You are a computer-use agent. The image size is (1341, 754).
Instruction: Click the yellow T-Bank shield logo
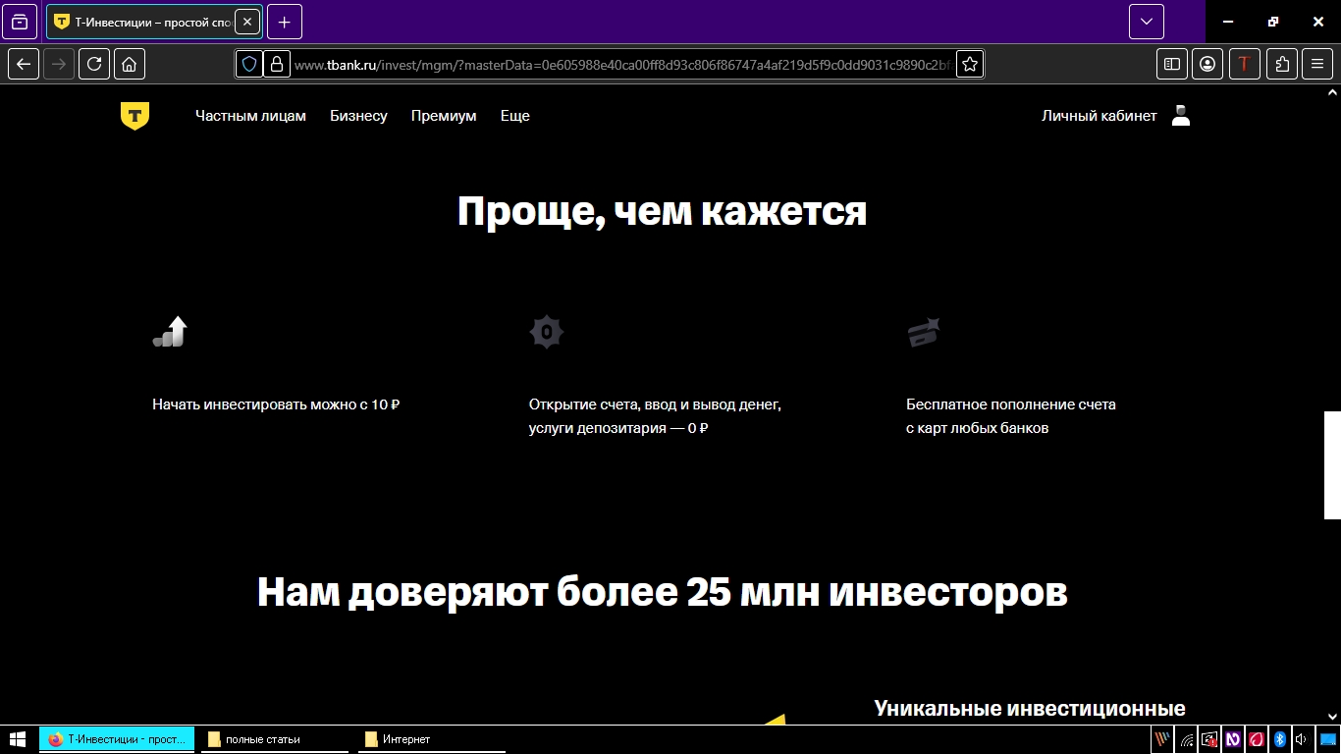[134, 116]
